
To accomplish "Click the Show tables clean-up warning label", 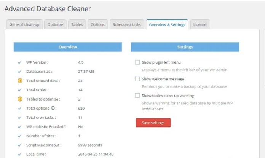I will pos(168,96).
